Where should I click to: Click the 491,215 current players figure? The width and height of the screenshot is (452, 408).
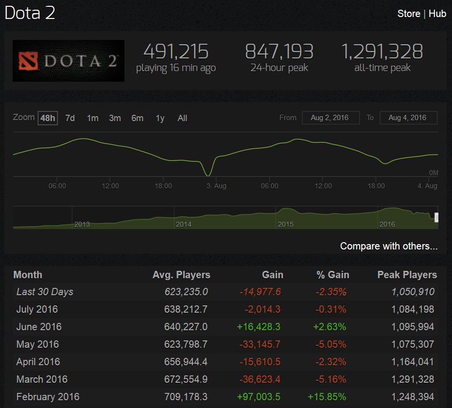tap(176, 52)
